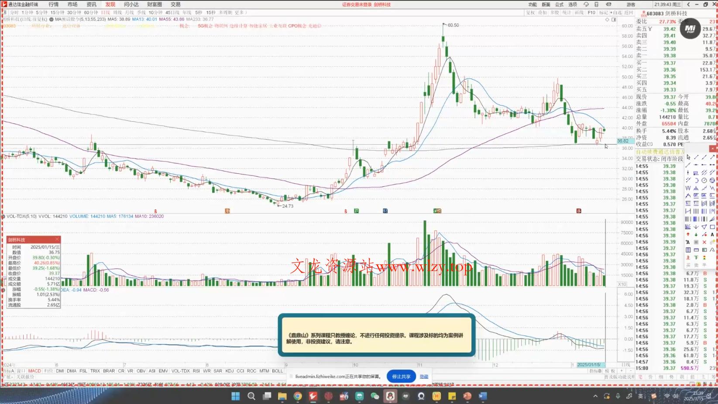This screenshot has width=718, height=404.
Task: Expand the X10 volume scale control
Action: pos(622,284)
